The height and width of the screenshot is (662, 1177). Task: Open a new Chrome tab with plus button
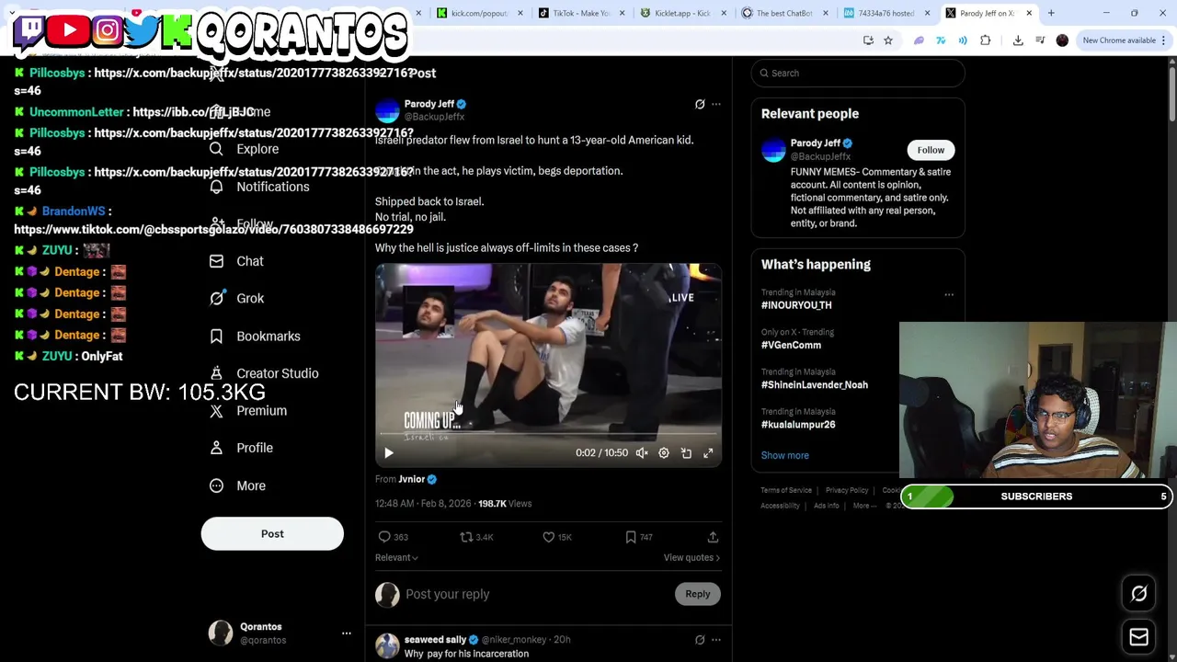[1051, 13]
